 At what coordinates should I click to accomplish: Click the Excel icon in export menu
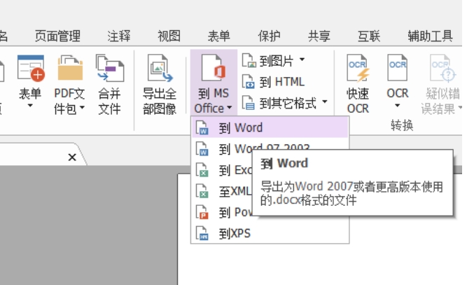click(x=202, y=169)
